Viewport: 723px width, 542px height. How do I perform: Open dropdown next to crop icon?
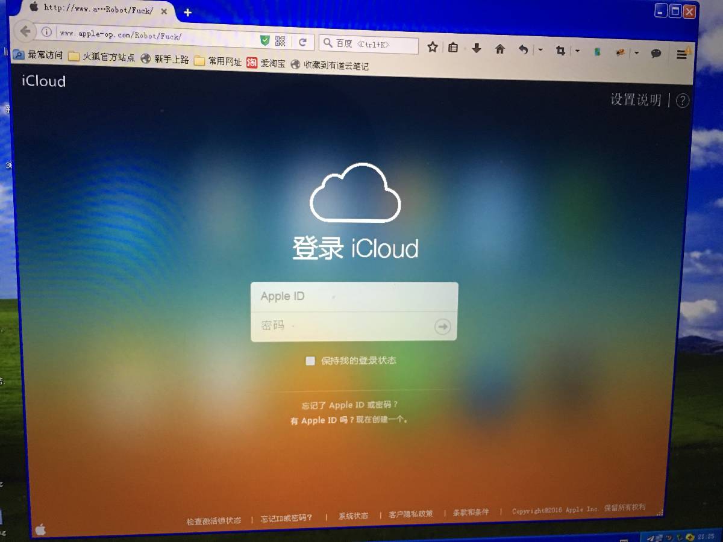pos(577,51)
